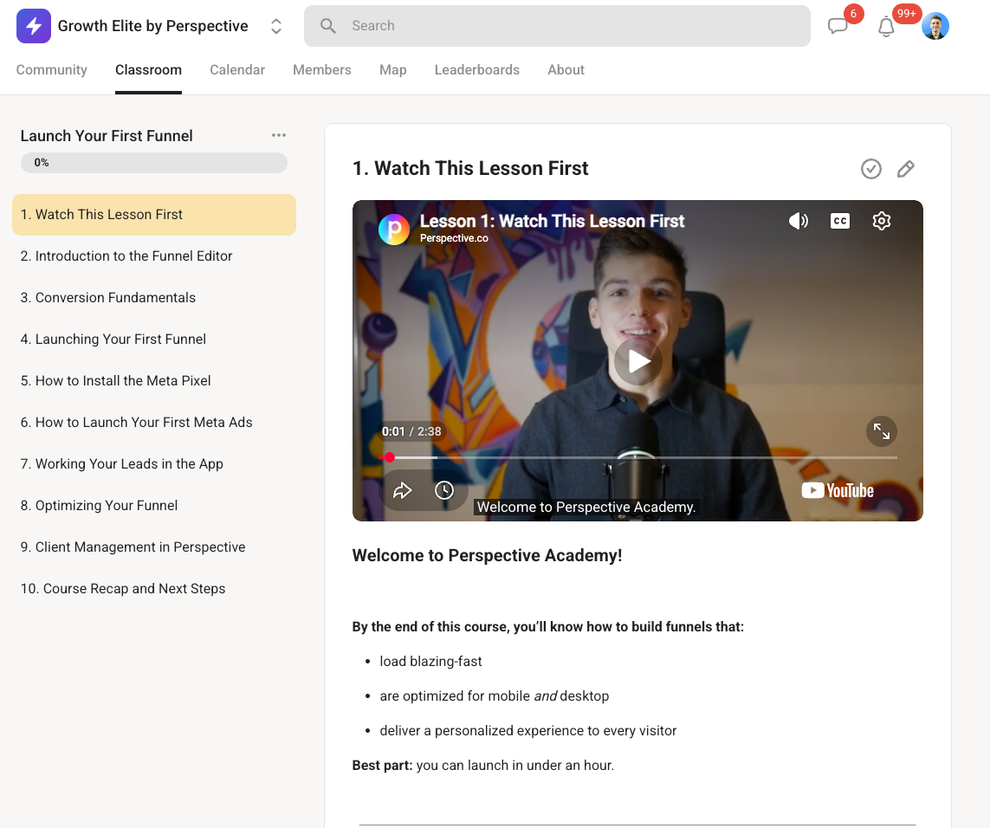The width and height of the screenshot is (990, 828).
Task: Switch to the Community tab
Action: point(52,69)
